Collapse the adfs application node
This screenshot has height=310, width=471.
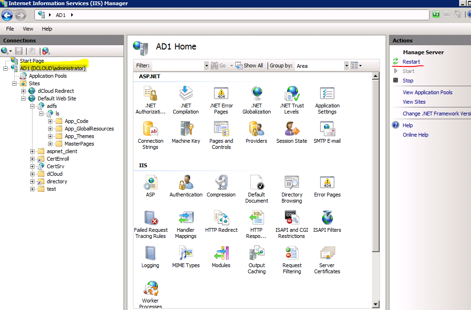tap(33, 106)
